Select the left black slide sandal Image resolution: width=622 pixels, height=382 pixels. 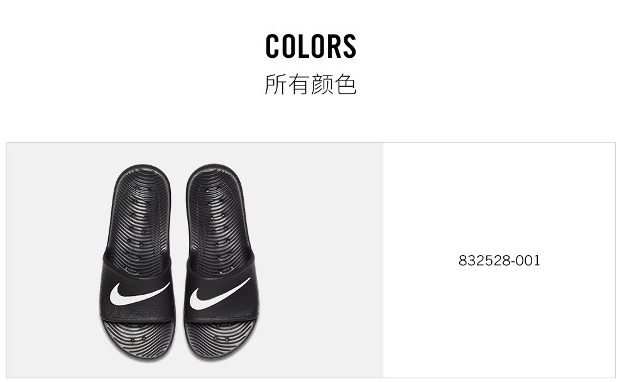[137, 263]
